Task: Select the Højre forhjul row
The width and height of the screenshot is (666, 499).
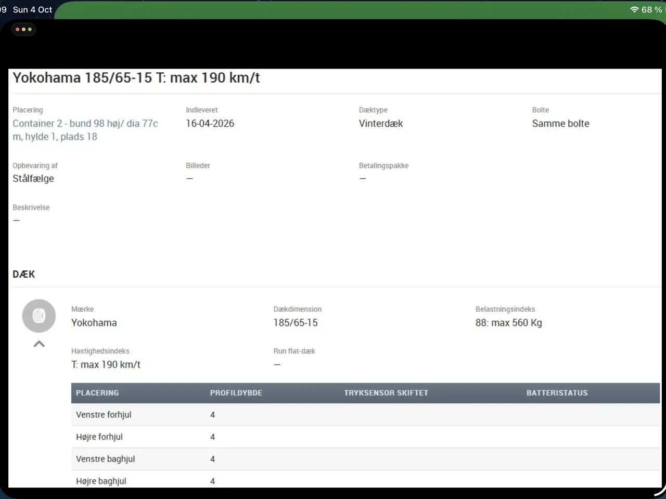Action: pyautogui.click(x=365, y=437)
